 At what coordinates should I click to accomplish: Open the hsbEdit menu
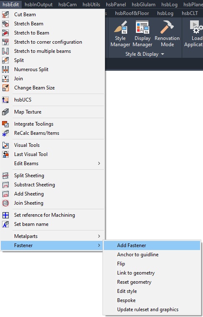point(10,5)
